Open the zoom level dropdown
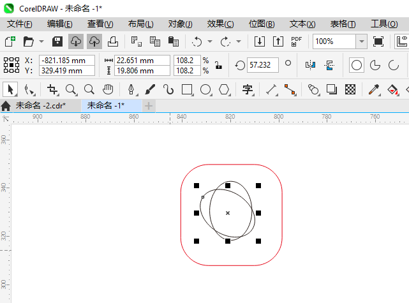This screenshot has height=303, width=409. [362, 41]
